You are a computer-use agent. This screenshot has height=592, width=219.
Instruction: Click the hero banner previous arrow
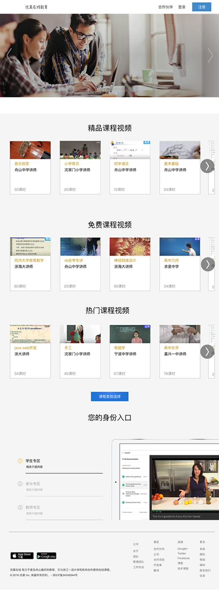click(8, 55)
